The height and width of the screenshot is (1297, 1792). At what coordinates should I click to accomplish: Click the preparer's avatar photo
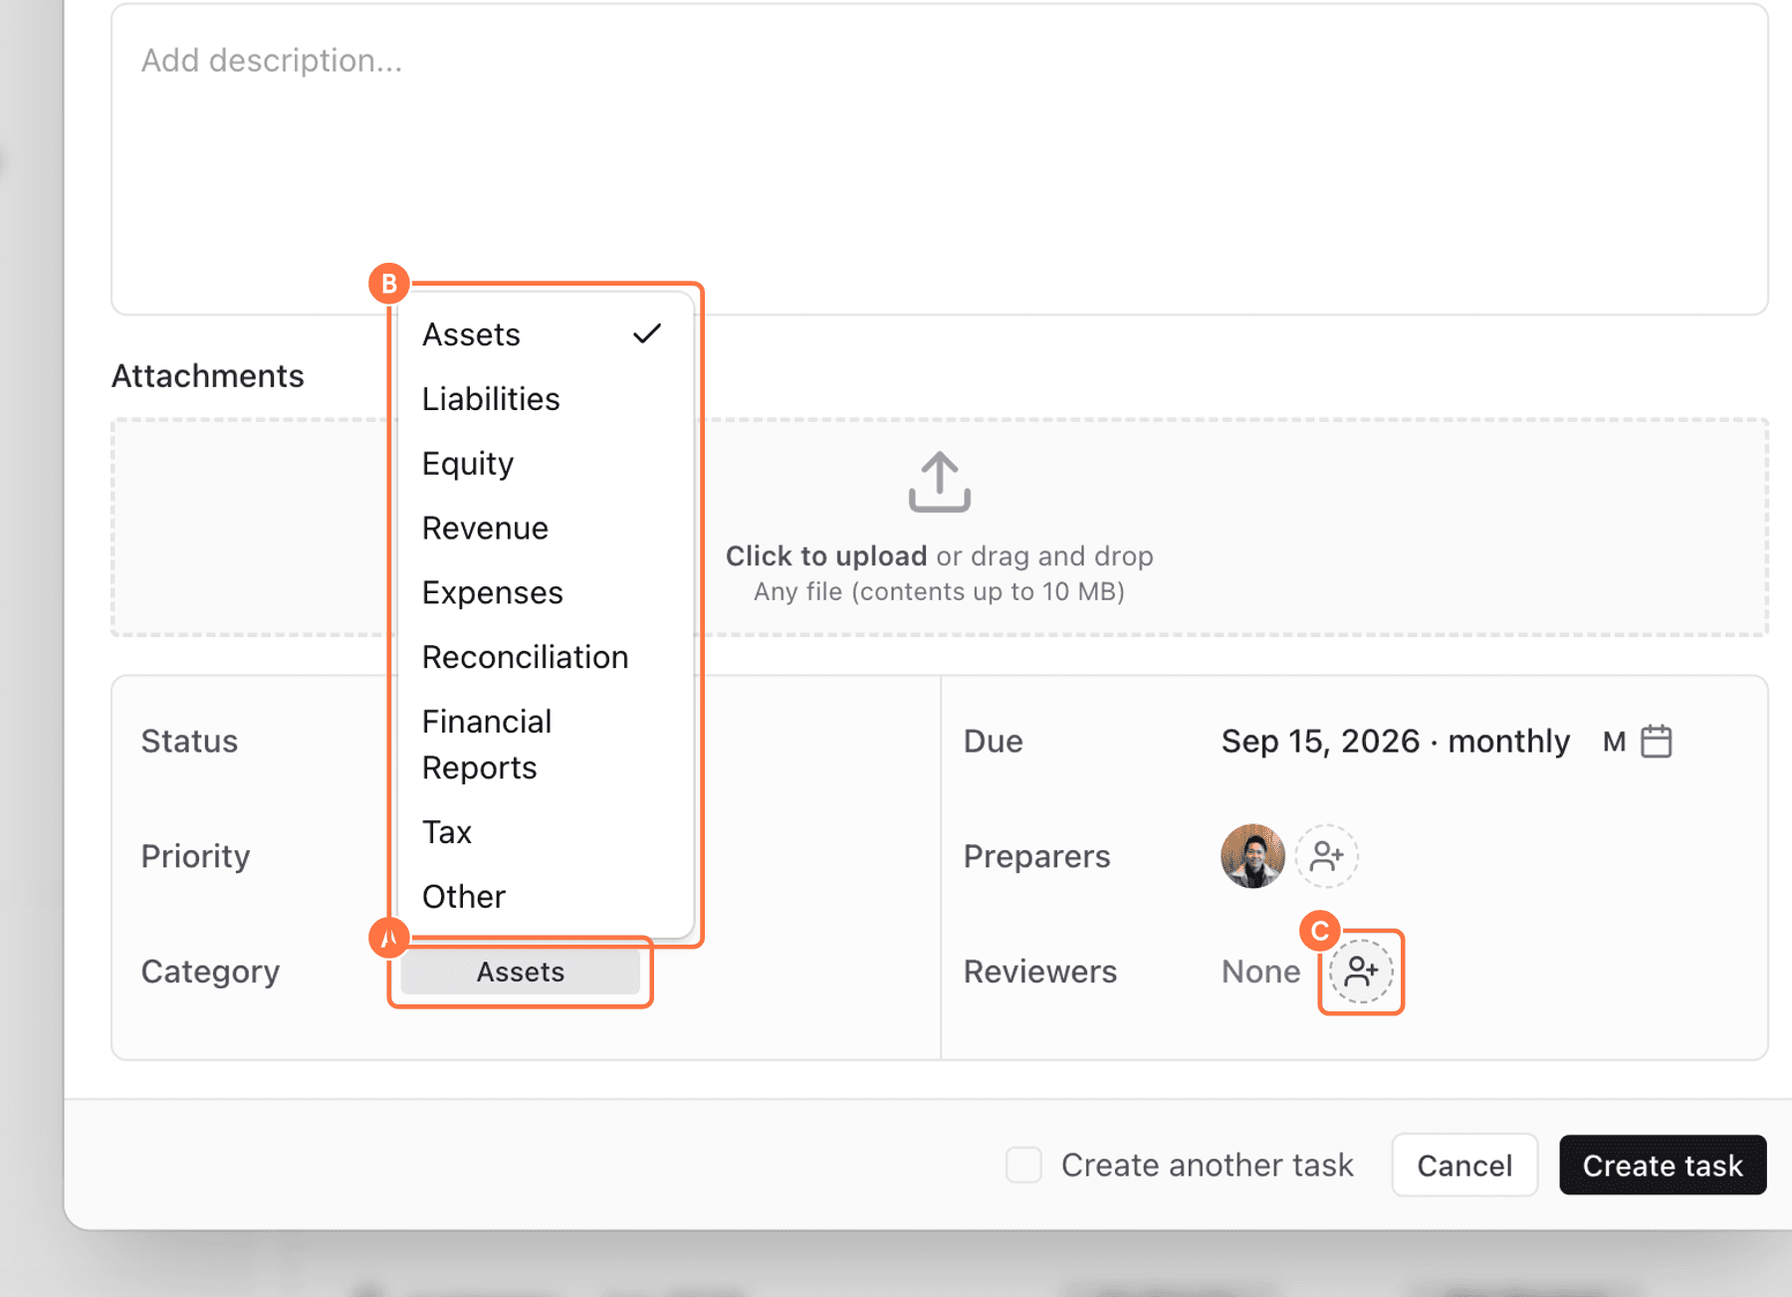pyautogui.click(x=1252, y=856)
